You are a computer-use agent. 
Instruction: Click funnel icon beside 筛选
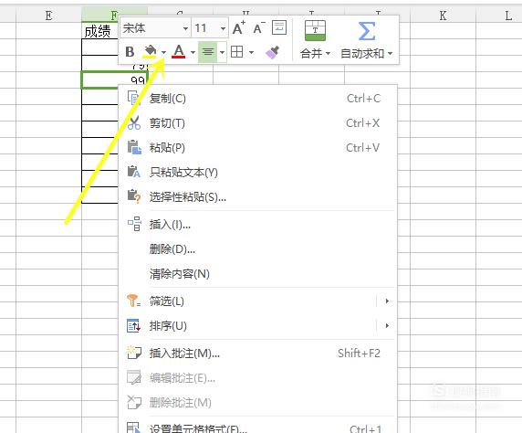[x=133, y=301]
